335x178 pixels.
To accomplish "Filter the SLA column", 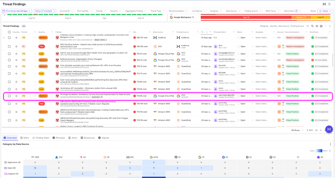I will coord(150,32).
